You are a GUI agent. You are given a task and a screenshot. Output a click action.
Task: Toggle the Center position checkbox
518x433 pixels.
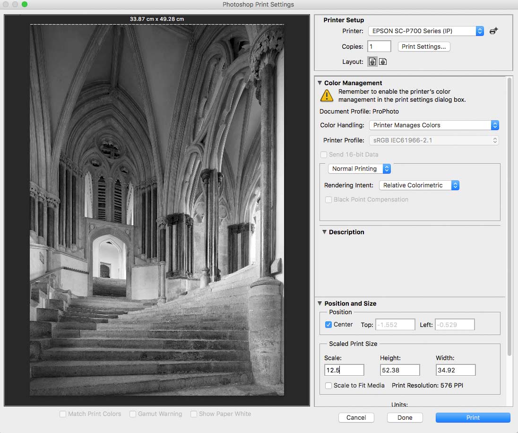point(328,325)
